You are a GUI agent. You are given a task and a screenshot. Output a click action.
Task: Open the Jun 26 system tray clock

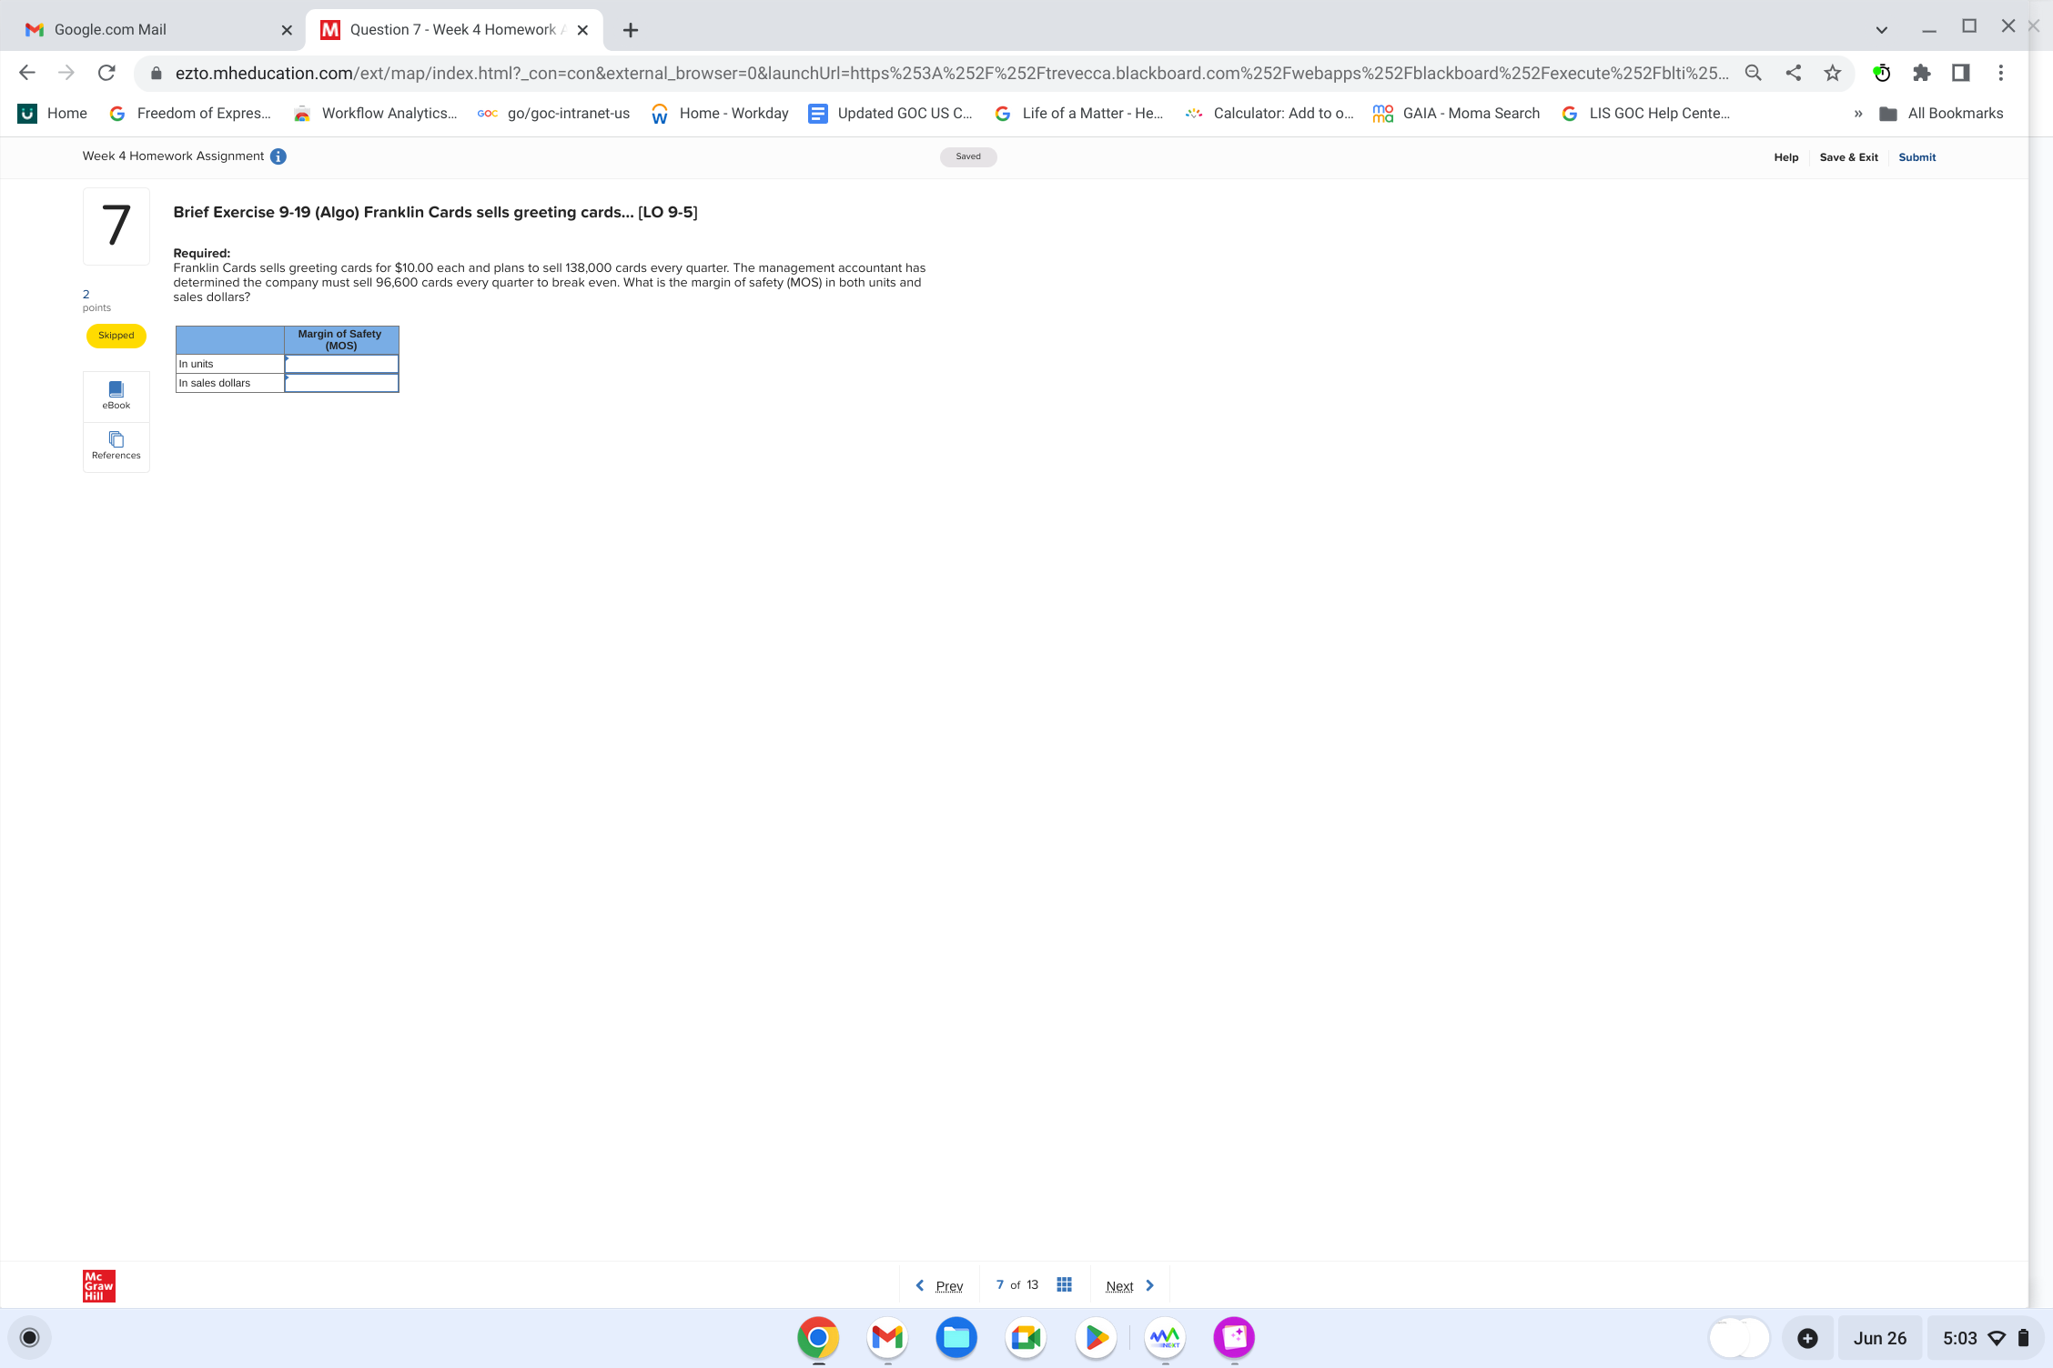(x=1879, y=1337)
